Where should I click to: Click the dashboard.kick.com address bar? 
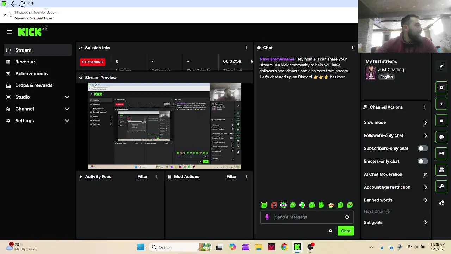(x=36, y=12)
